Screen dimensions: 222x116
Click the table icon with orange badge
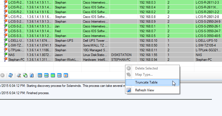pos(66,75)
